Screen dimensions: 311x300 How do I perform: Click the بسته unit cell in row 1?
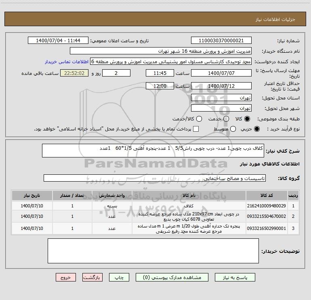(112, 206)
